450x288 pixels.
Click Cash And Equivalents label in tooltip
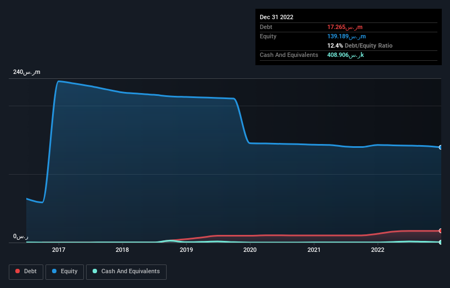click(x=289, y=55)
